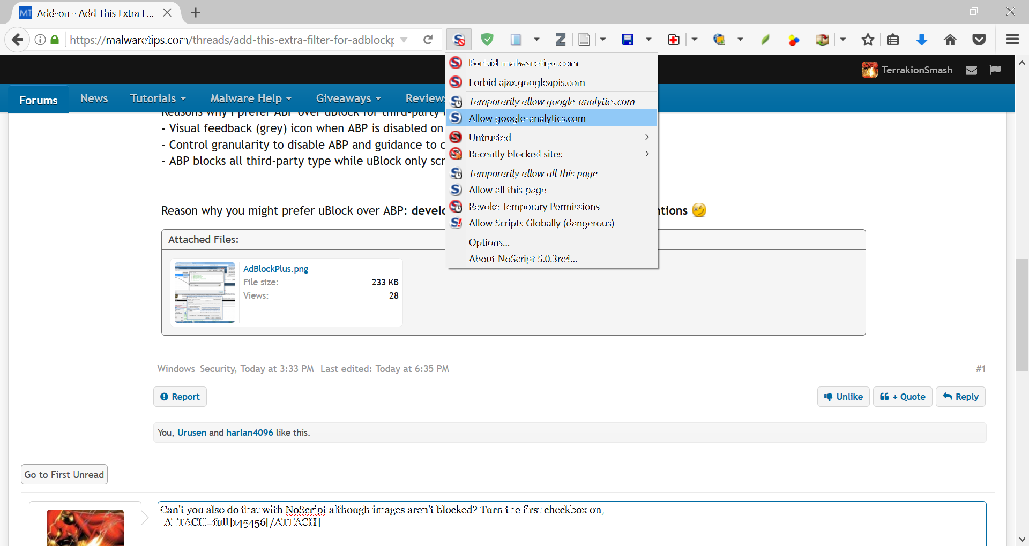
Task: Choose Allow all this page
Action: click(x=551, y=190)
